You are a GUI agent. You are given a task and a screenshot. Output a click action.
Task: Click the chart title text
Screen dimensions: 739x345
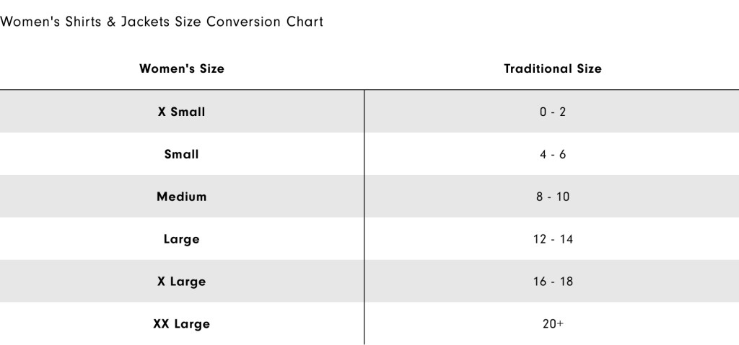point(162,22)
